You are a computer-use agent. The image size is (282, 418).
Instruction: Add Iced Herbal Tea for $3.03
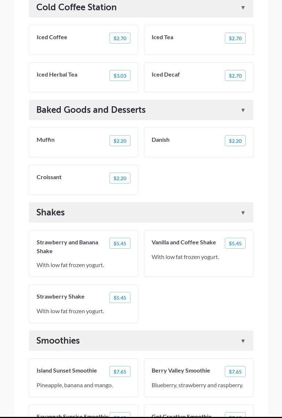pos(120,75)
